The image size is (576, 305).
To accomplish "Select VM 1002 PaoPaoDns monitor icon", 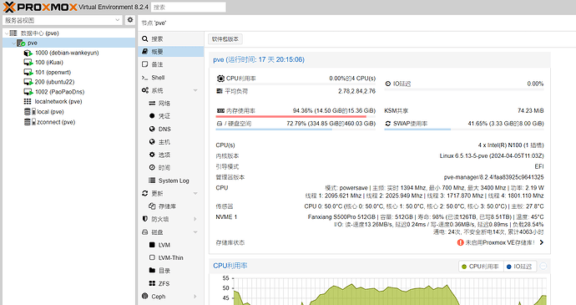I will click(x=28, y=92).
